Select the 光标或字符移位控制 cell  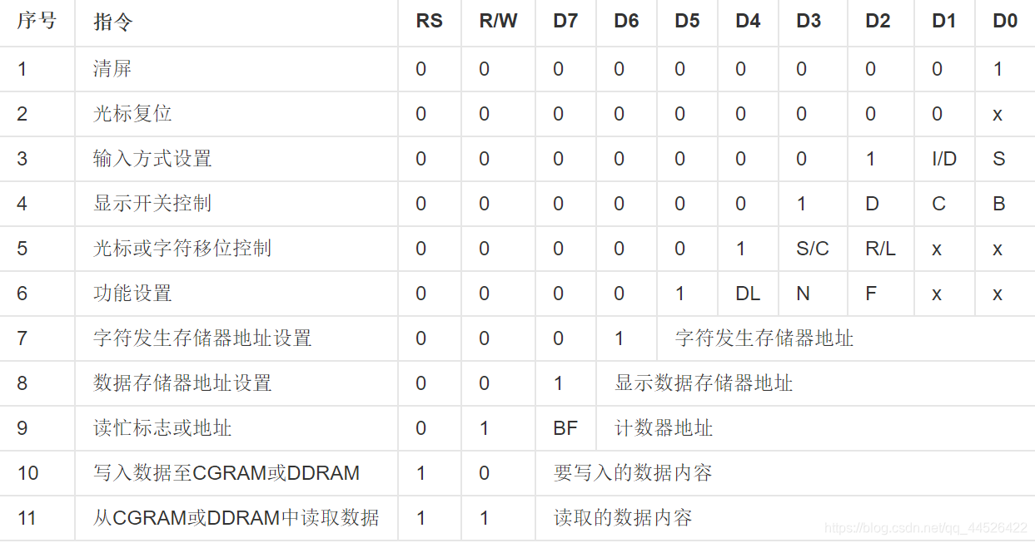(182, 249)
